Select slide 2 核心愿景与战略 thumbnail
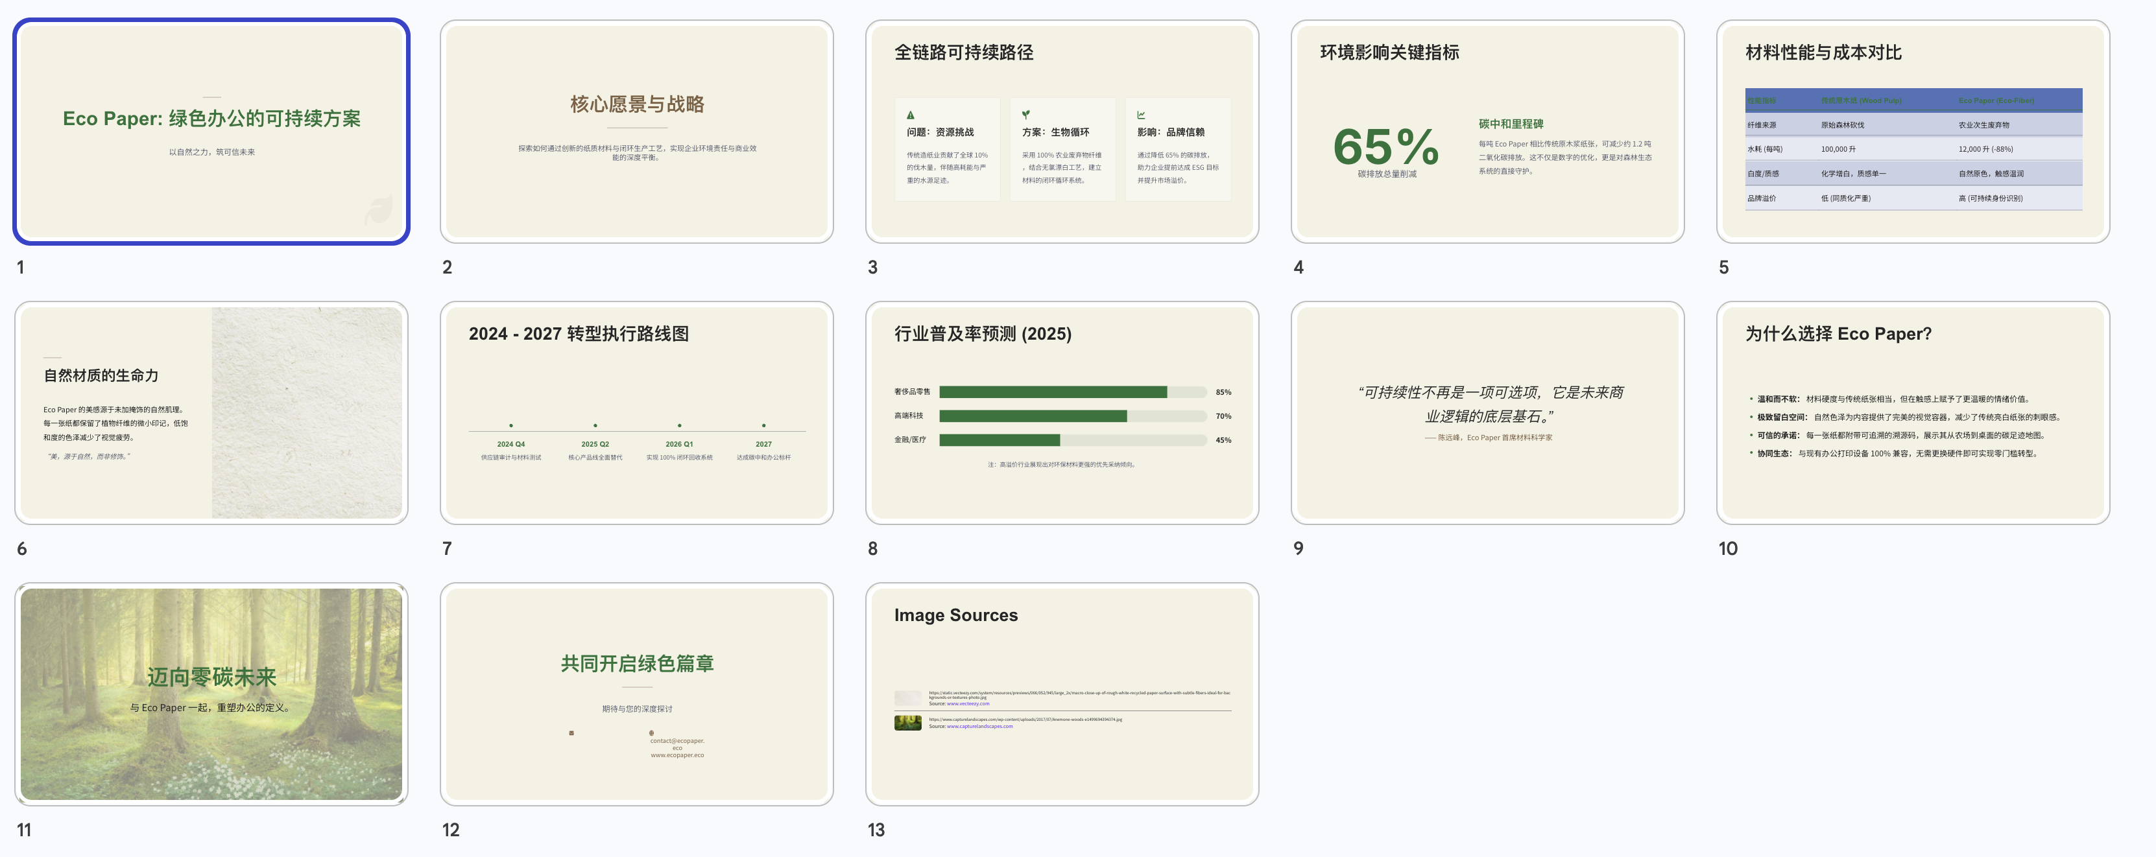Viewport: 2156px width, 857px height. [636, 132]
